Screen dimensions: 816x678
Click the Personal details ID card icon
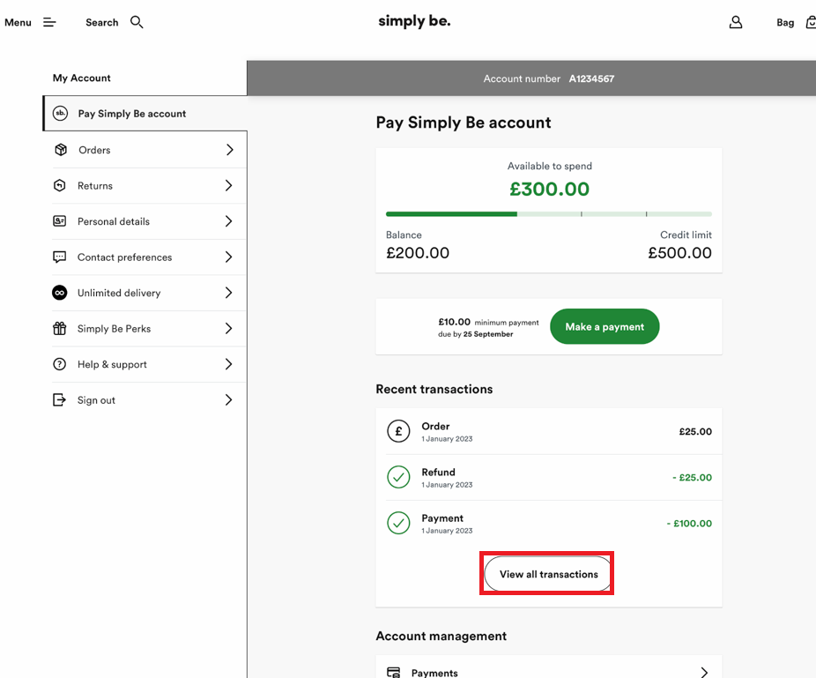point(60,220)
